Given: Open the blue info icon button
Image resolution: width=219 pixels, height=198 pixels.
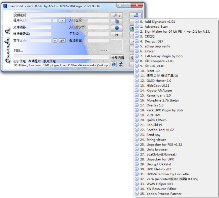Looking at the screenshot, I should (x=116, y=28).
